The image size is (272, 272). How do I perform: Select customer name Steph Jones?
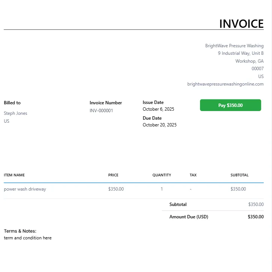(15, 113)
